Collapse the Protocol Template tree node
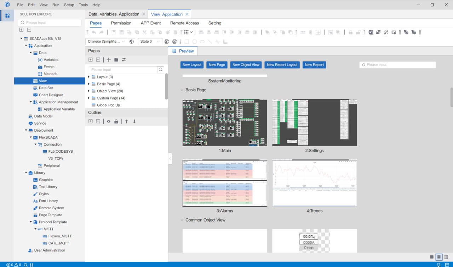Screen dimensions: 453x267 (x=30, y=222)
